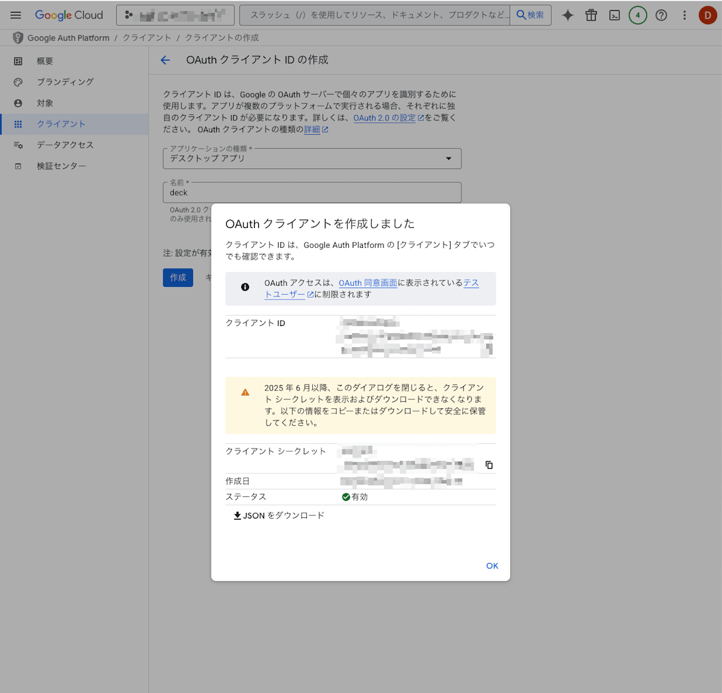
Task: Open the 詳細 link about client types
Action: (316, 129)
